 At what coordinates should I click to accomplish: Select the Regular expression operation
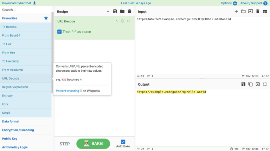26,87
